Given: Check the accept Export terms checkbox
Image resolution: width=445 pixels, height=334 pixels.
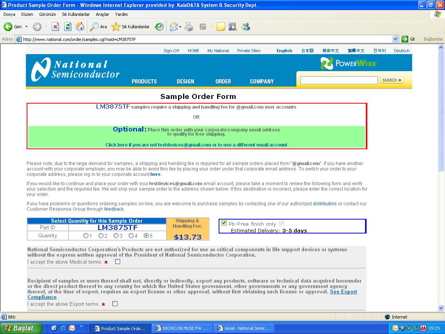Looking at the screenshot, I should pyautogui.click(x=115, y=304).
